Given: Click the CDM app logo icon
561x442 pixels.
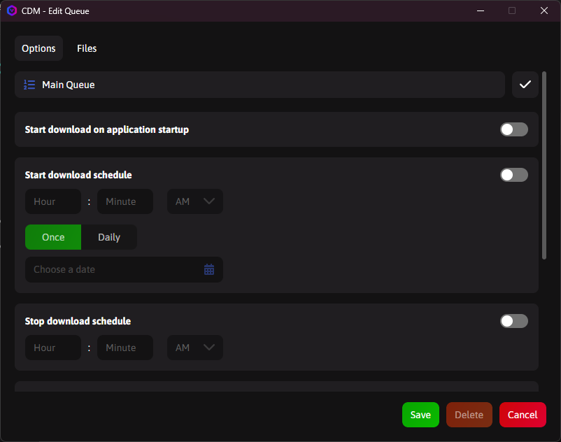Looking at the screenshot, I should [x=11, y=10].
